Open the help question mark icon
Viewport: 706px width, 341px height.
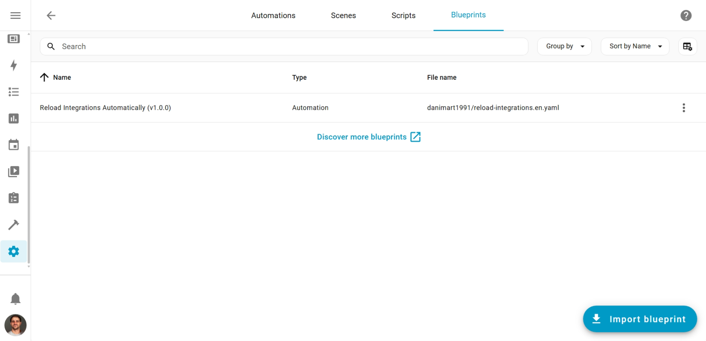pyautogui.click(x=686, y=15)
